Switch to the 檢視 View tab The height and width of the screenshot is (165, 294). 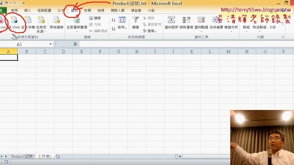coord(101,11)
